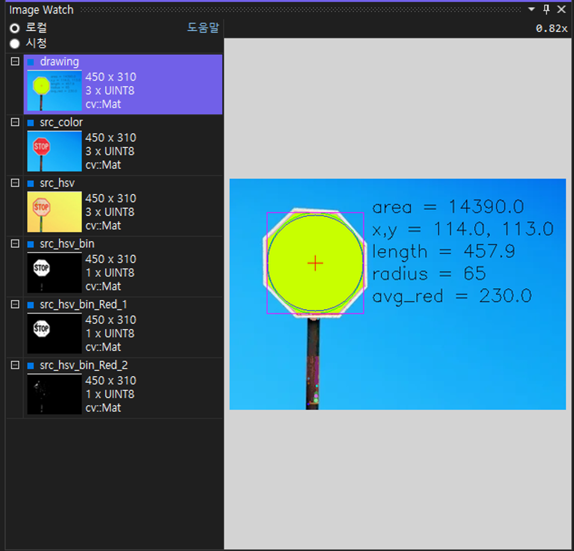Select the src_hsv_bin binary thumbnail
This screenshot has height=551, width=574.
(54, 272)
